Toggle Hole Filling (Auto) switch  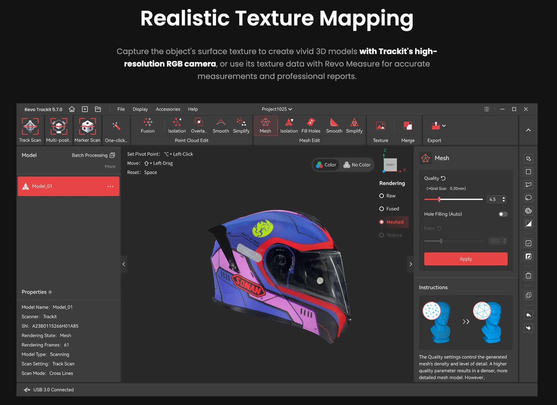[503, 214]
